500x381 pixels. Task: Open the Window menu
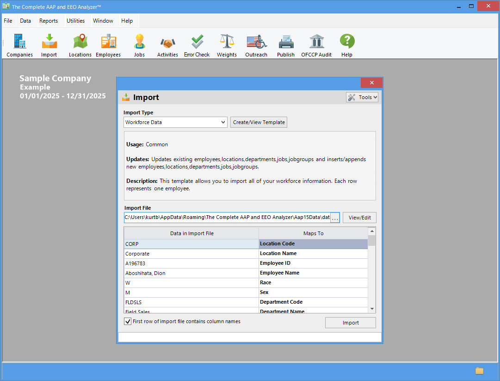(x=103, y=21)
